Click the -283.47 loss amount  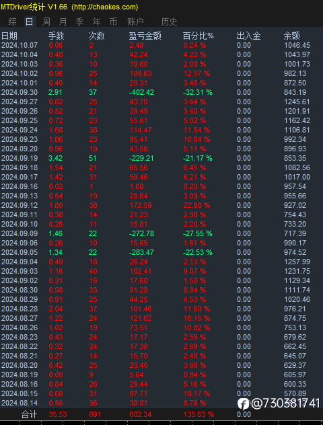[x=141, y=252]
